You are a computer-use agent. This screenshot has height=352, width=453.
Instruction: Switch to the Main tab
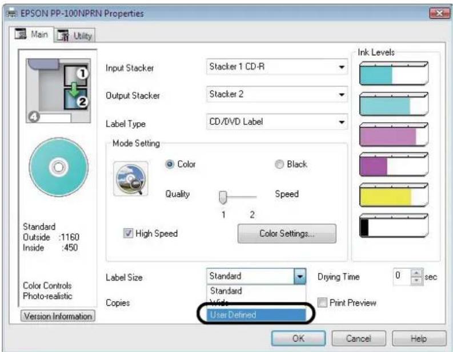[x=31, y=35]
